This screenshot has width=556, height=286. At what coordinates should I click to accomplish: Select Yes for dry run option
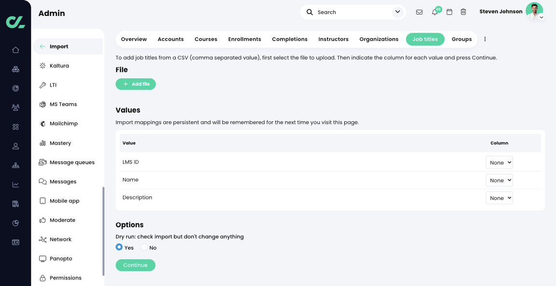click(119, 247)
